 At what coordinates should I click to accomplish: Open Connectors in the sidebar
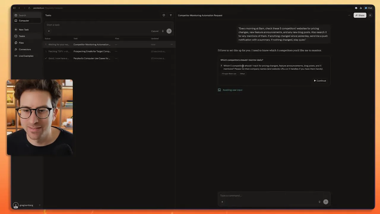tap(25, 49)
